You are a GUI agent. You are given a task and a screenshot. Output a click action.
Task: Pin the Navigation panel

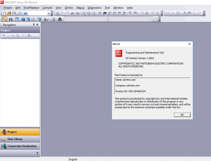[x=34, y=25]
